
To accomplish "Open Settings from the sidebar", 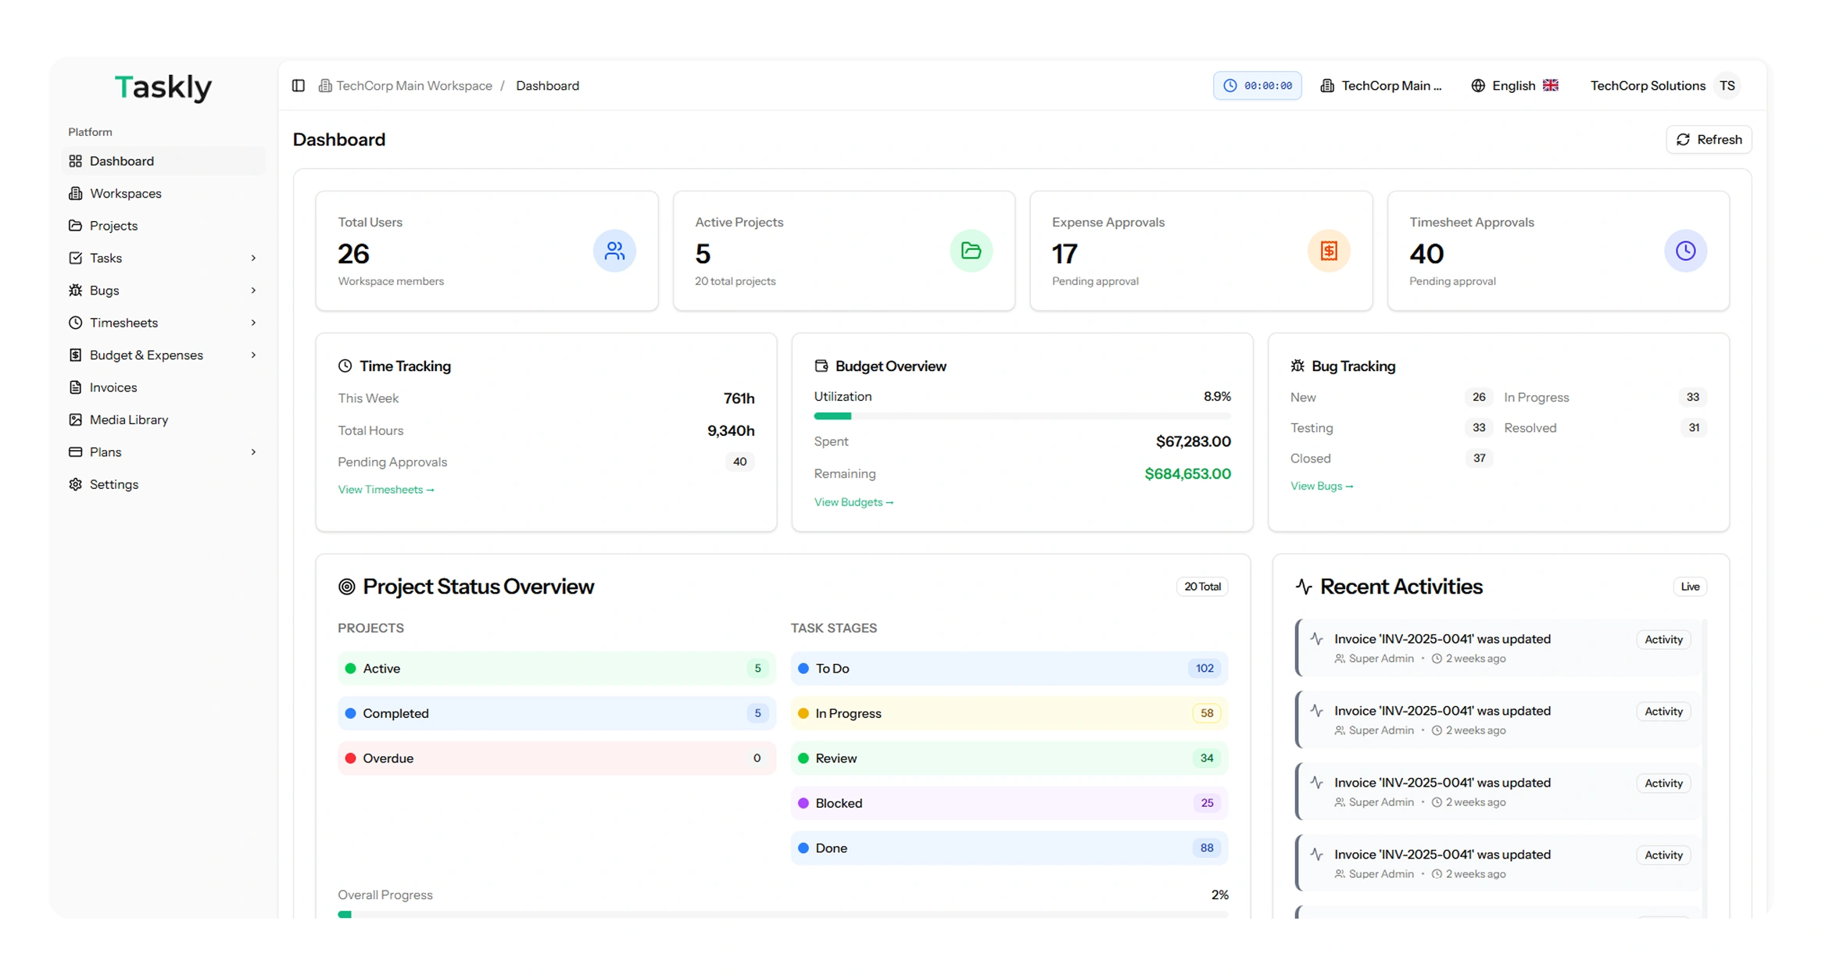I will 163,484.
